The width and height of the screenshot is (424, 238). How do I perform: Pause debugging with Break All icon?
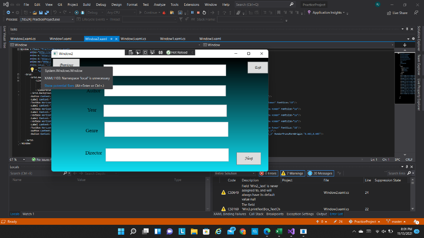point(192,12)
